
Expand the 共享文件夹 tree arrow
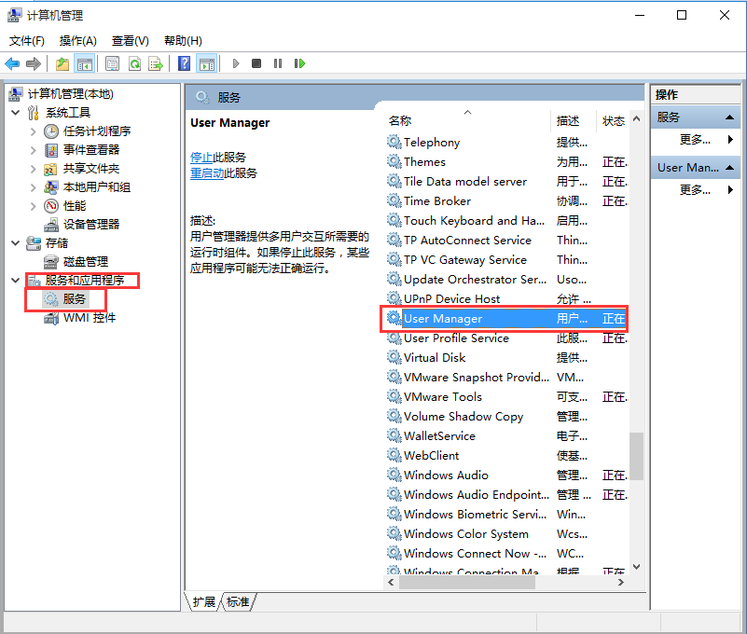coord(33,169)
